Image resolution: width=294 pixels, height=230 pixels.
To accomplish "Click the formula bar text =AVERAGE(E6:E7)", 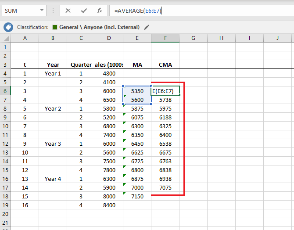I will [136, 11].
